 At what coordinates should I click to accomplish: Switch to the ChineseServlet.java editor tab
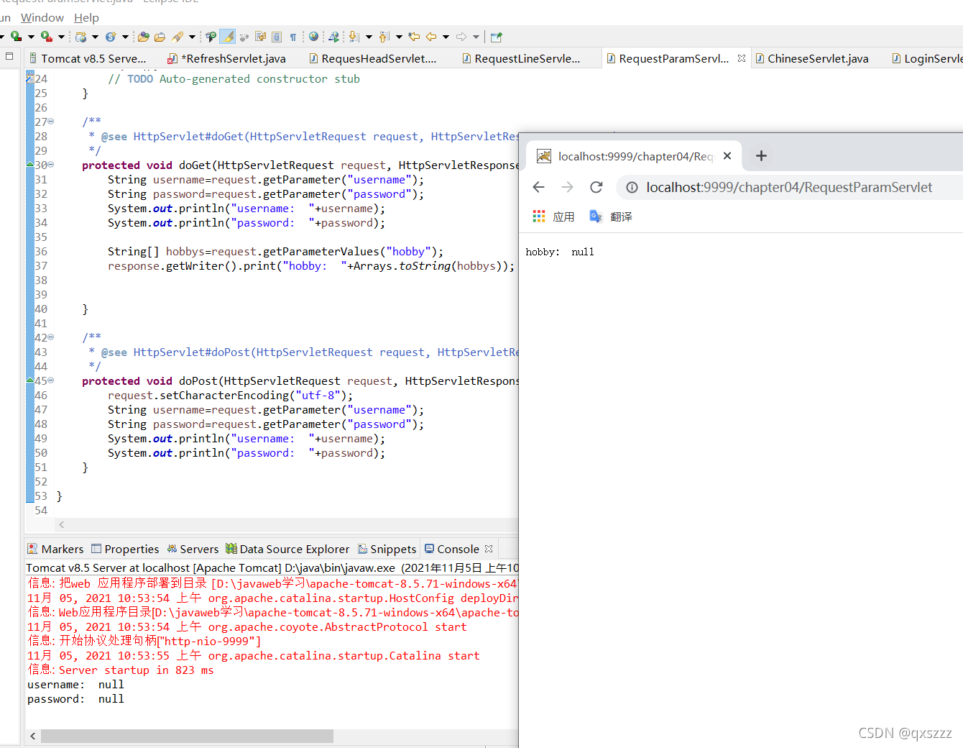click(x=812, y=58)
